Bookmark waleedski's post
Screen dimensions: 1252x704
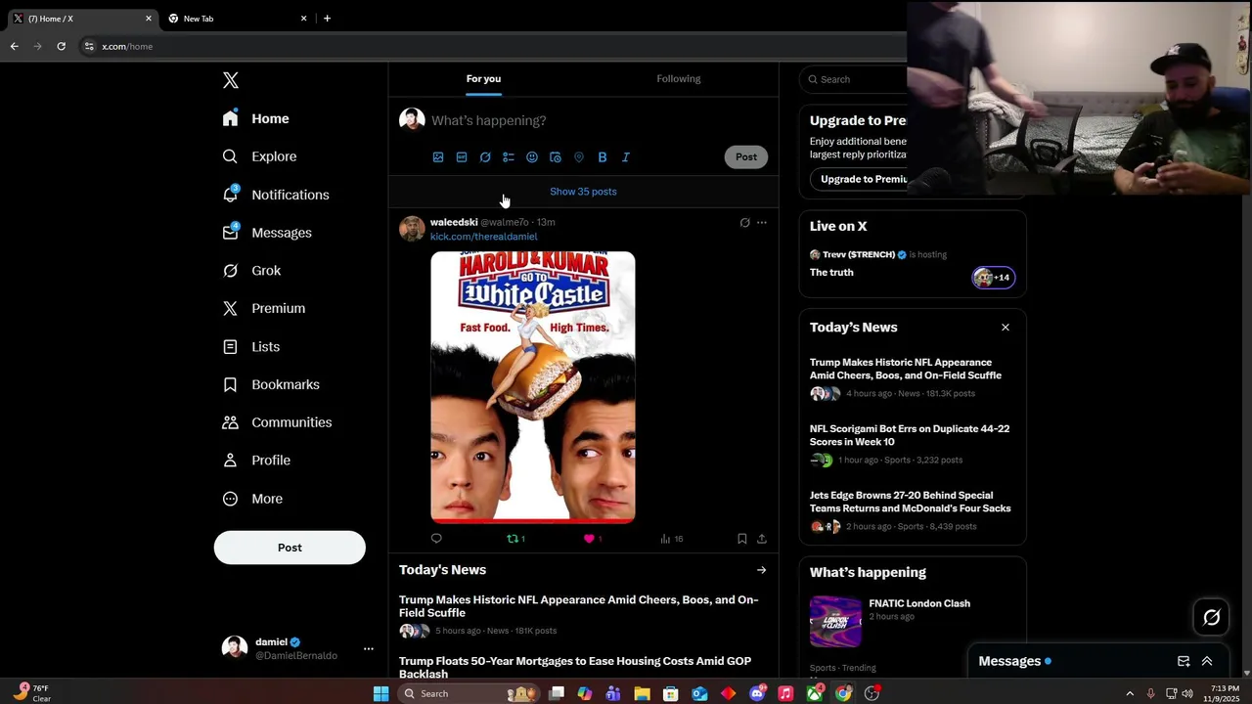(x=741, y=539)
